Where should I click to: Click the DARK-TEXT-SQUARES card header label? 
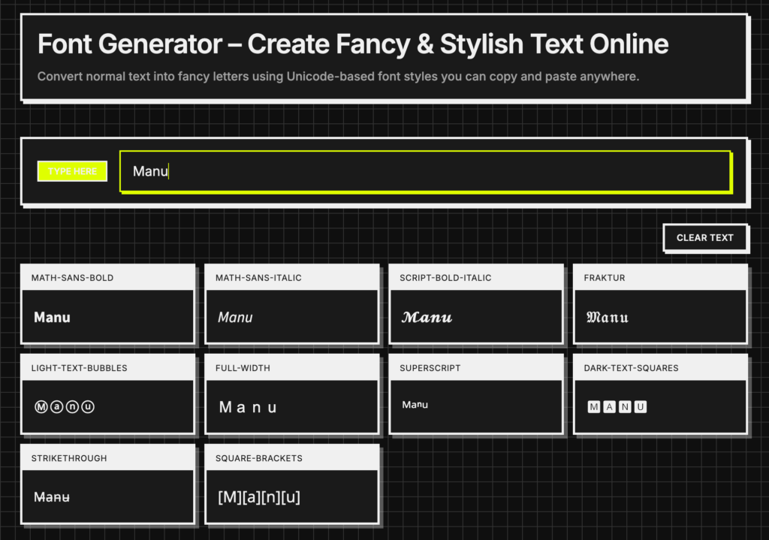click(x=631, y=368)
